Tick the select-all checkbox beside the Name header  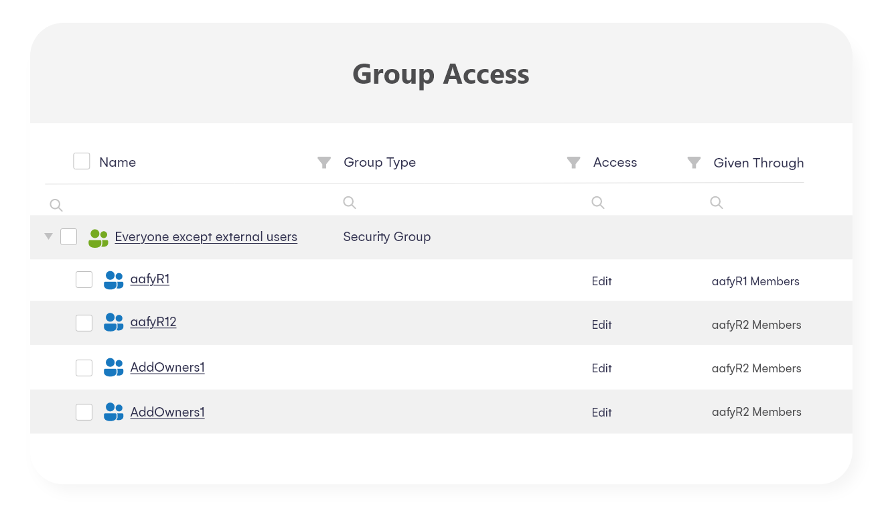[x=82, y=161]
